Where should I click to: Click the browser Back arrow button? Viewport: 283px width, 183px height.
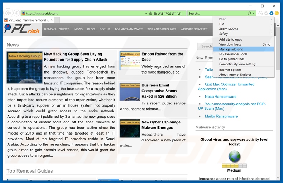[8, 13]
